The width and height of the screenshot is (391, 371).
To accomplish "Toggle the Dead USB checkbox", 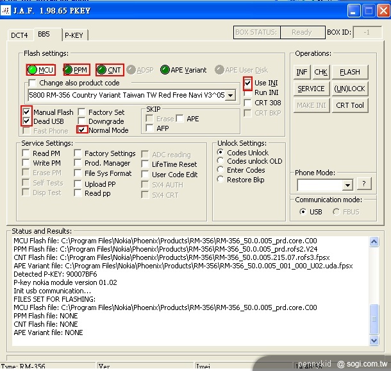I will pyautogui.click(x=26, y=121).
